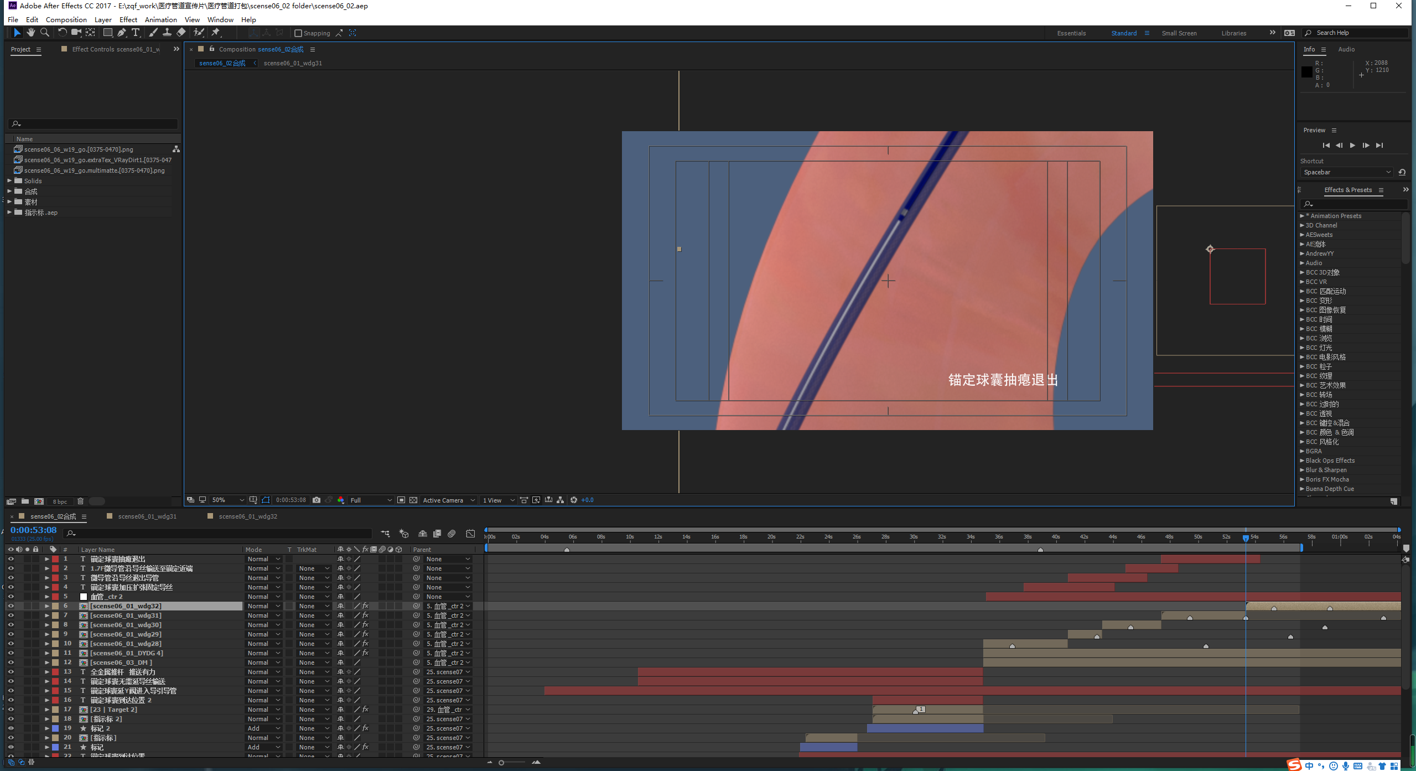Viewport: 1416px width, 771px height.
Task: Toggle visibility of layer scsense06_01_wdg32
Action: (11, 606)
